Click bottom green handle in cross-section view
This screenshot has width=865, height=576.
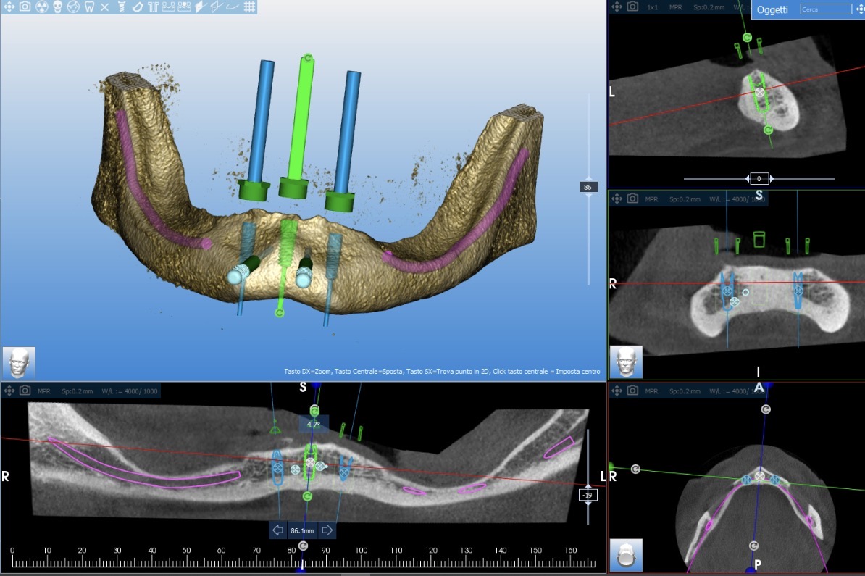[768, 130]
